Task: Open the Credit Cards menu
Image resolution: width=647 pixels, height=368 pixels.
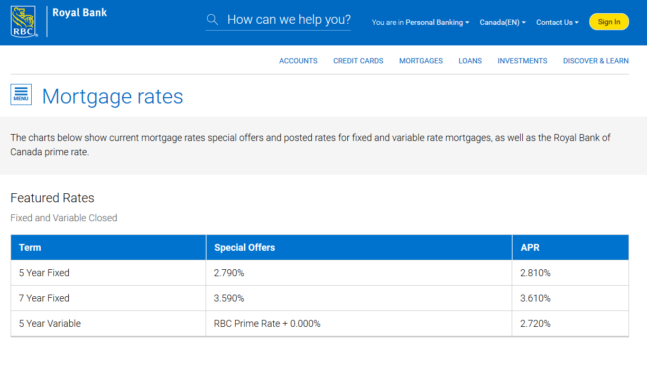Action: coord(358,61)
